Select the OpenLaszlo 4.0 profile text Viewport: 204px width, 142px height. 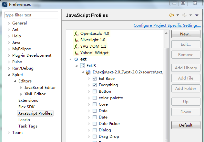(x=95, y=33)
